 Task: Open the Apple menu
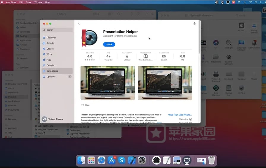point(2,2)
